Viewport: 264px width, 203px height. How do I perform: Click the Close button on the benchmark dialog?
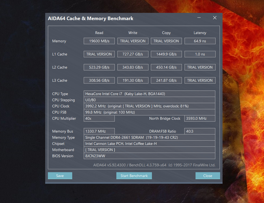(x=208, y=176)
